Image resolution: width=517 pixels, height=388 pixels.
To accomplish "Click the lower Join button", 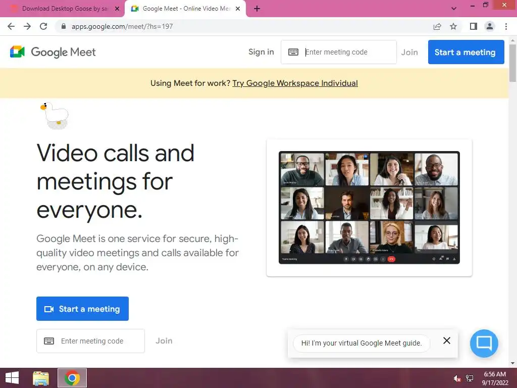I will pos(164,341).
